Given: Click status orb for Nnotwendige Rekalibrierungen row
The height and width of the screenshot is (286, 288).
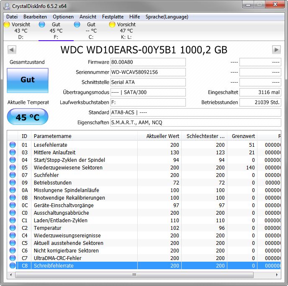Looking at the screenshot, I should (13, 198).
